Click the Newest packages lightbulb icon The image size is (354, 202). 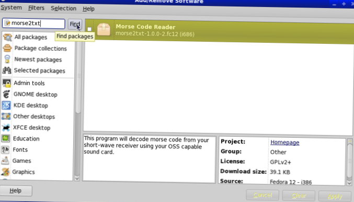click(7, 60)
